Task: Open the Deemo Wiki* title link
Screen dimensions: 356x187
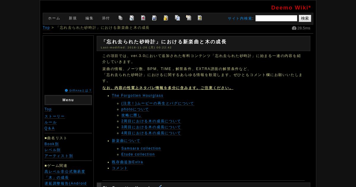Action: click(x=291, y=8)
